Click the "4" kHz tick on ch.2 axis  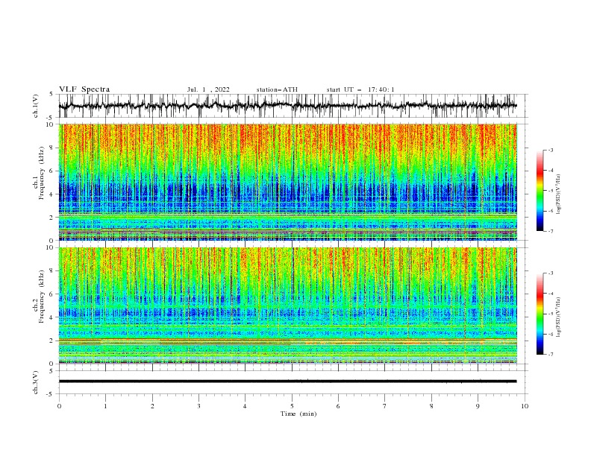(52, 317)
